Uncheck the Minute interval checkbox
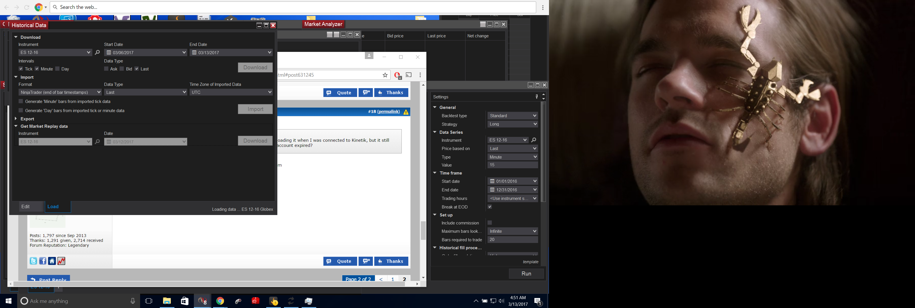 click(37, 69)
